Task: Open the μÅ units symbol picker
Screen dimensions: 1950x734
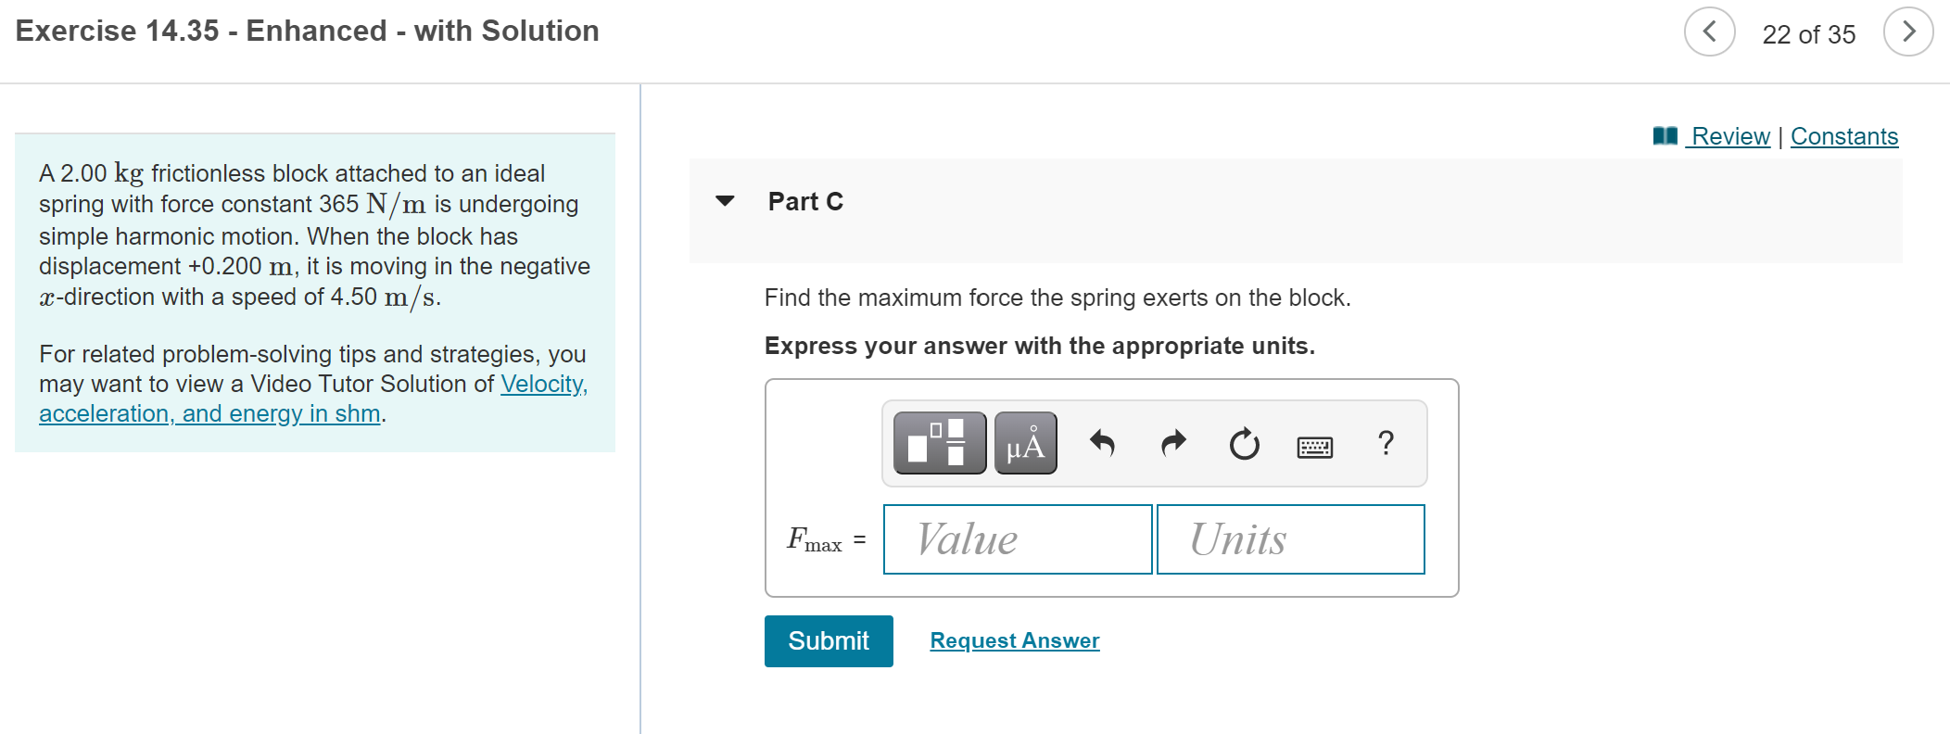Action: (x=1024, y=443)
